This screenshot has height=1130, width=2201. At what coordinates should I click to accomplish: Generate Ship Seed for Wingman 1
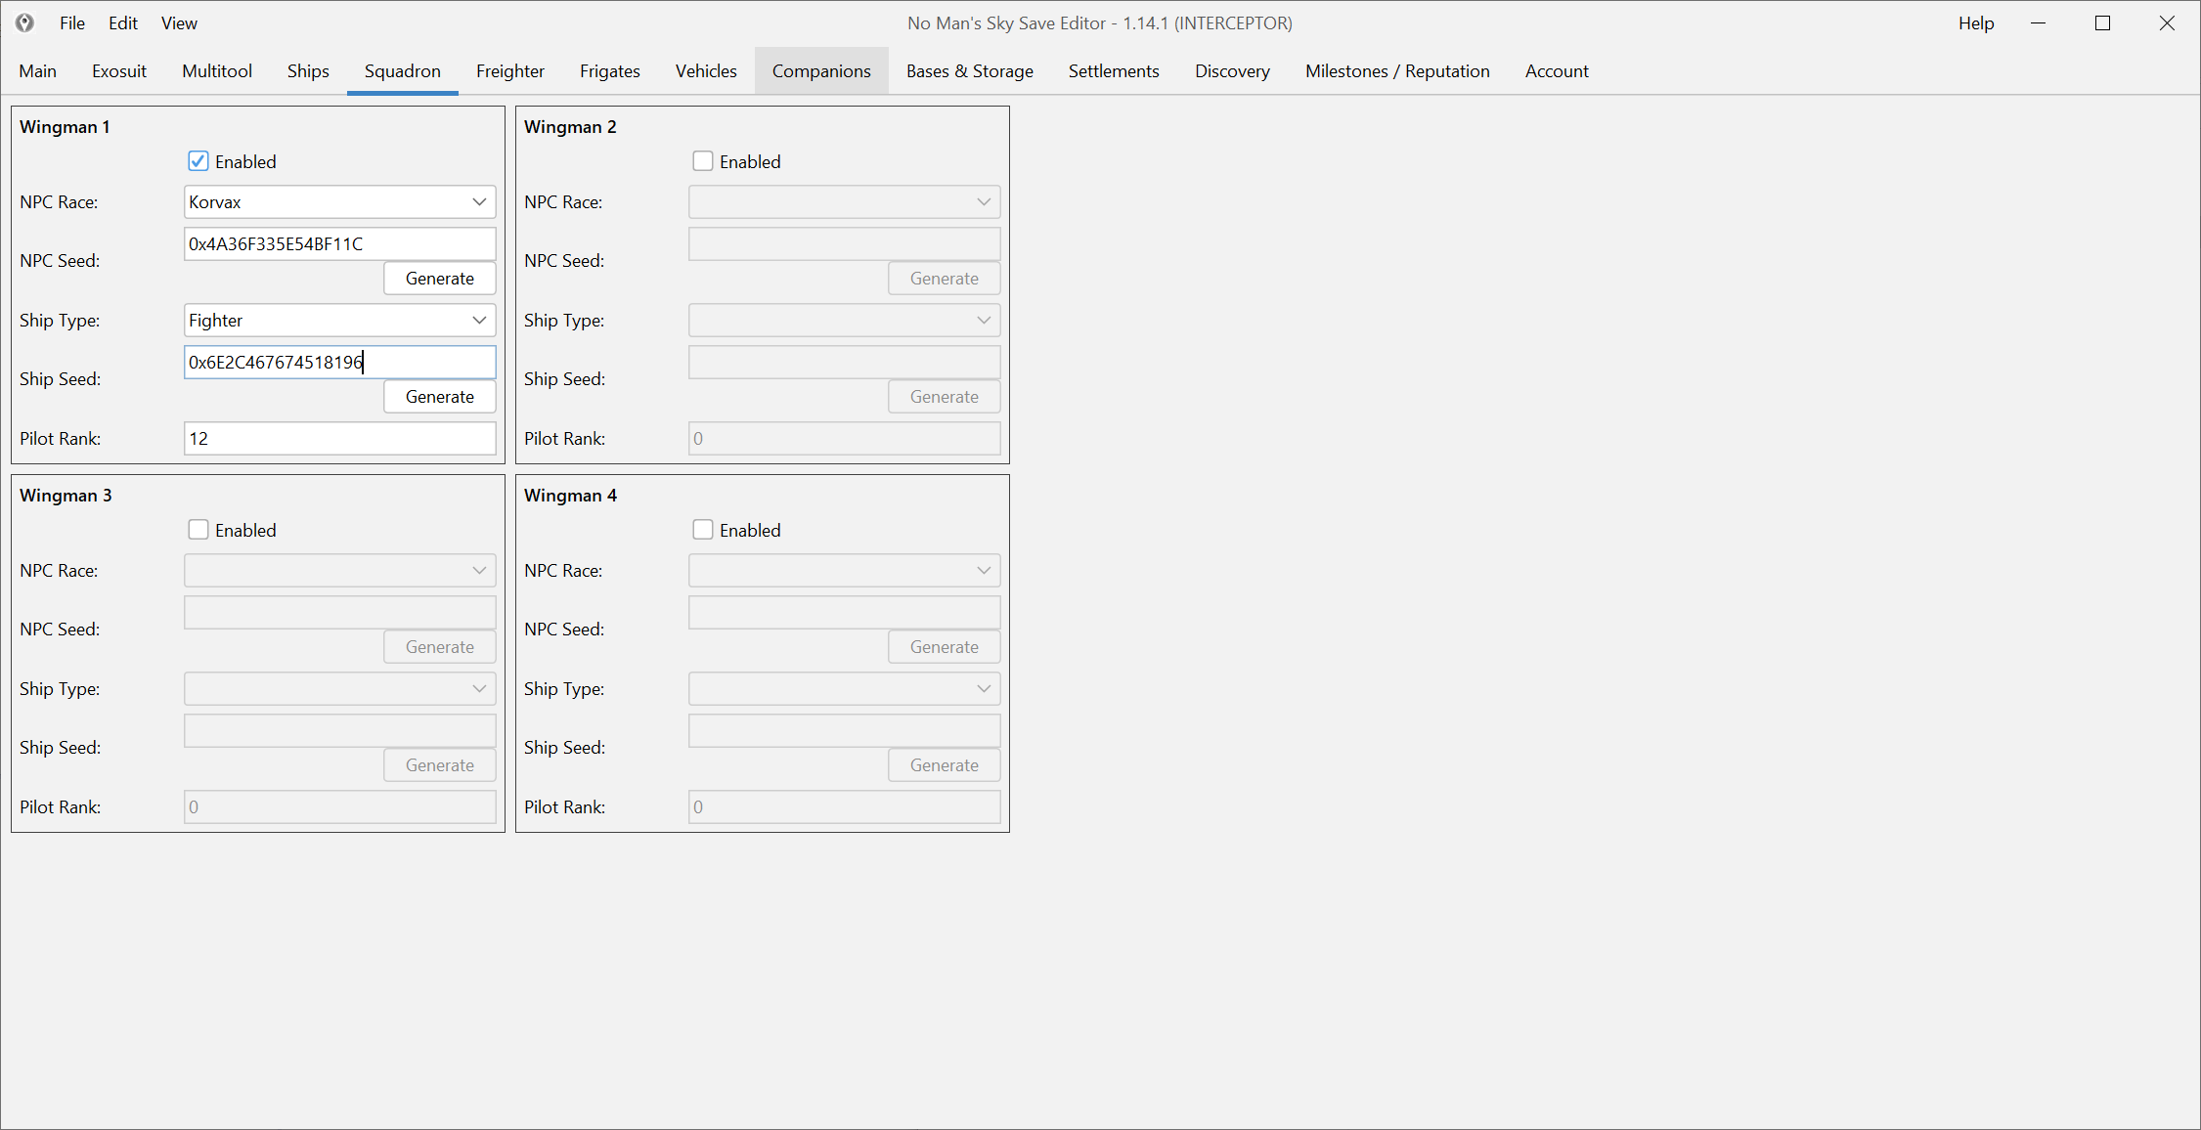click(438, 396)
